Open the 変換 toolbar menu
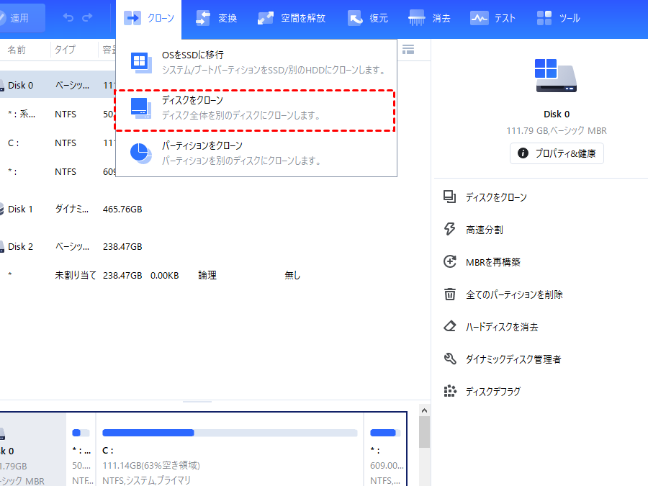The height and width of the screenshot is (486, 648). click(x=216, y=18)
